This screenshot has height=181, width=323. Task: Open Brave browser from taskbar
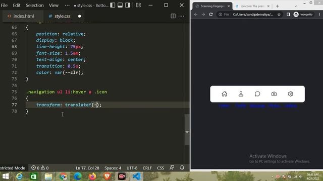pyautogui.click(x=107, y=176)
